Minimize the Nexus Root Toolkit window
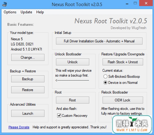154x135 pixels. pos(127,4)
